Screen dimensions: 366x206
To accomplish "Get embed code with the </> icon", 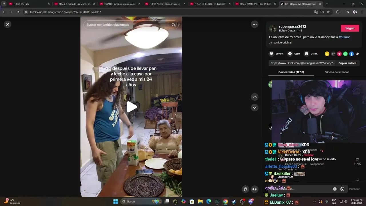I will pyautogui.click(x=333, y=54).
